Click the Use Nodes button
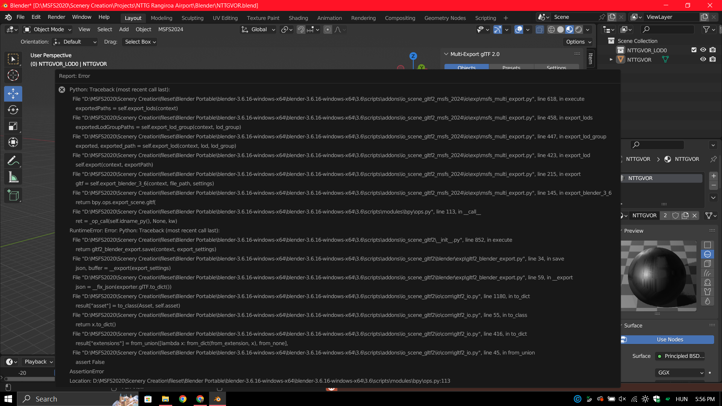The width and height of the screenshot is (722, 406). tap(669, 339)
